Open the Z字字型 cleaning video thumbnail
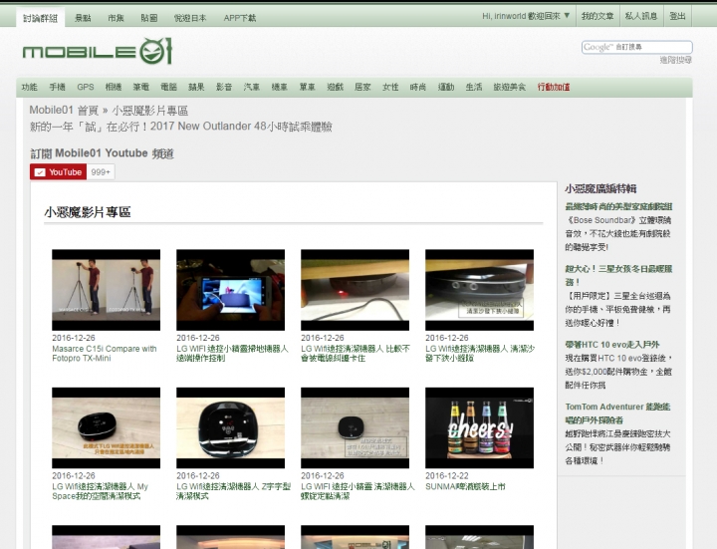 (230, 427)
